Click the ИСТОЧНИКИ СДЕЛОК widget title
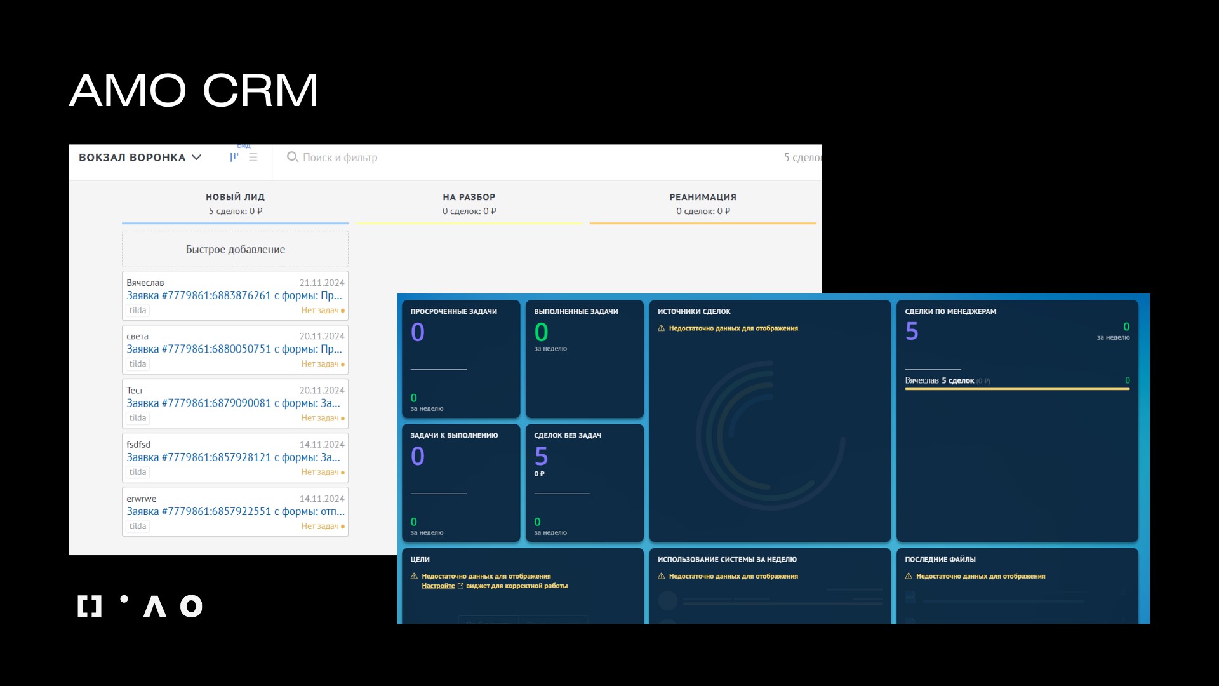 click(694, 311)
